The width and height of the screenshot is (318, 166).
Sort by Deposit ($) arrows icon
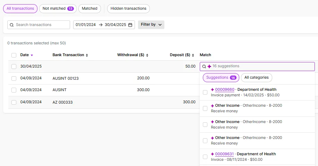click(193, 55)
